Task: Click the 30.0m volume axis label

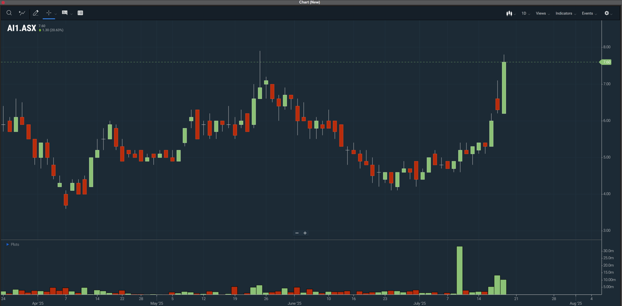Action: 608,251
